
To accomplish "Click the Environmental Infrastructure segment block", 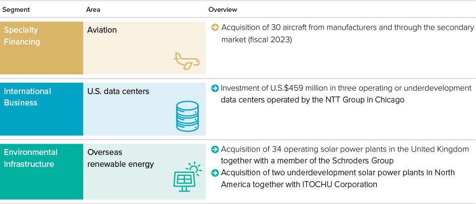I will (42, 171).
